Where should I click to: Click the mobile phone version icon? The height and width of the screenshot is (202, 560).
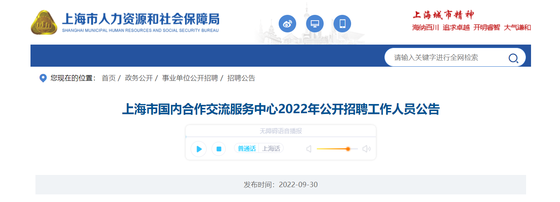(342, 24)
